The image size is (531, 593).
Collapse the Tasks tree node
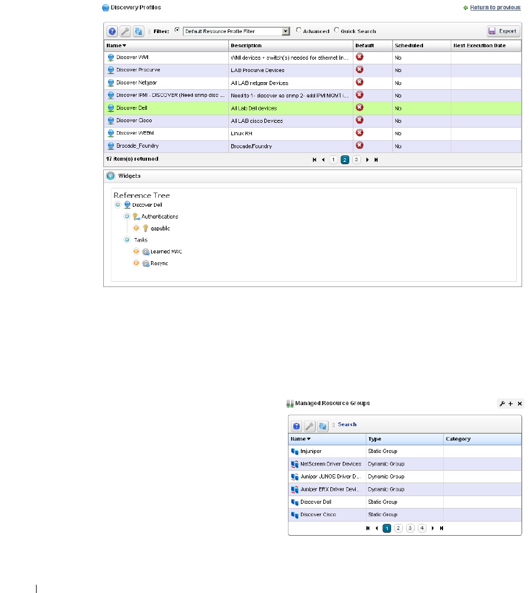coord(127,240)
